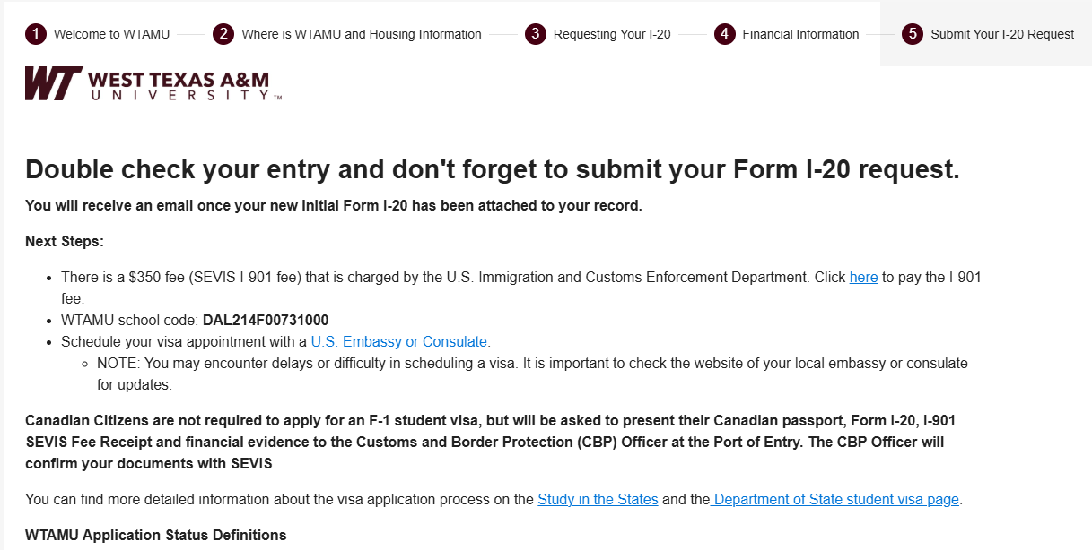Click the WTAMU Application Status Definitions heading
Image resolution: width=1092 pixels, height=550 pixels.
click(x=156, y=536)
